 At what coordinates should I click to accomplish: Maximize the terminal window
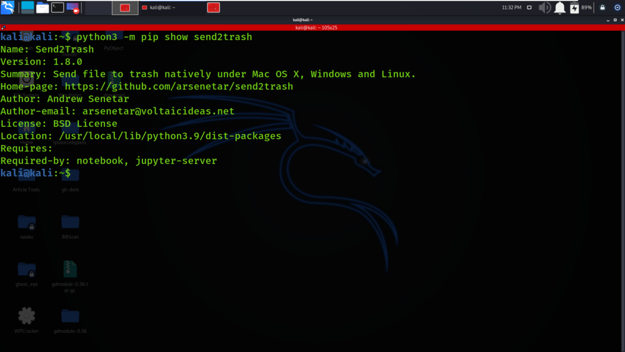615,19
